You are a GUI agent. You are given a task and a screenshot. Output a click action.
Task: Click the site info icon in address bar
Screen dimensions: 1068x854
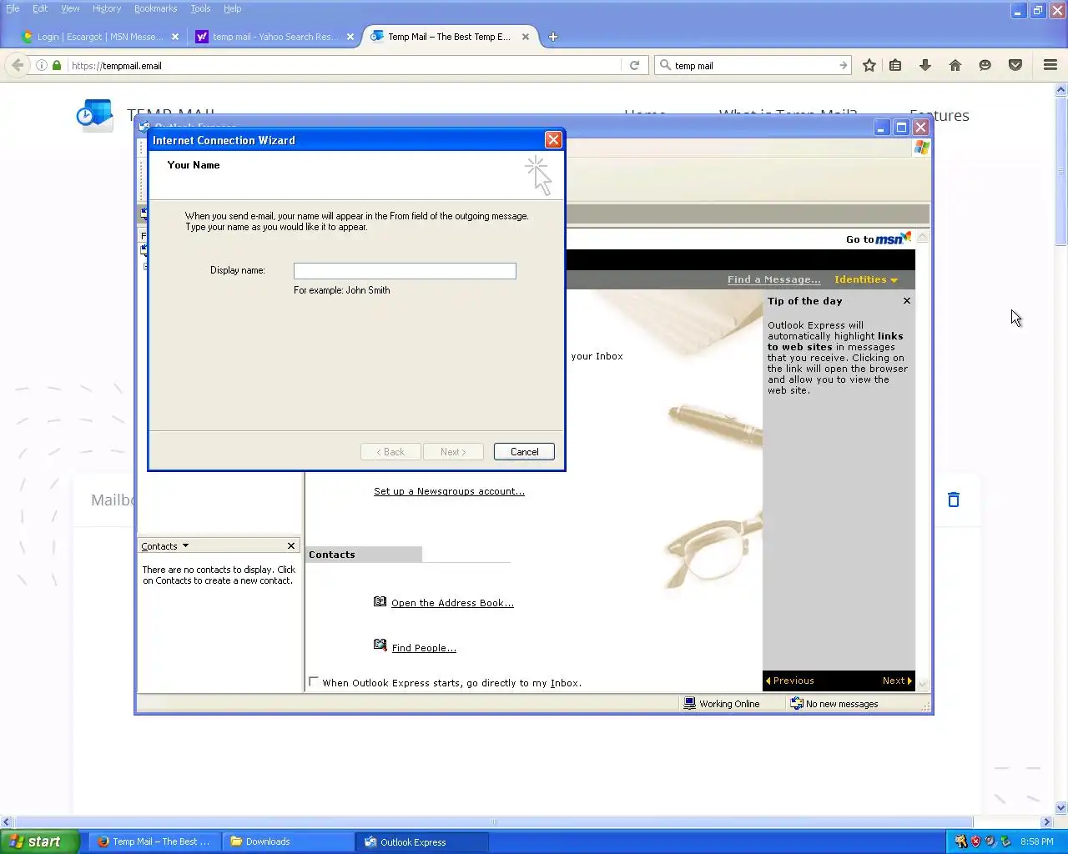[41, 65]
